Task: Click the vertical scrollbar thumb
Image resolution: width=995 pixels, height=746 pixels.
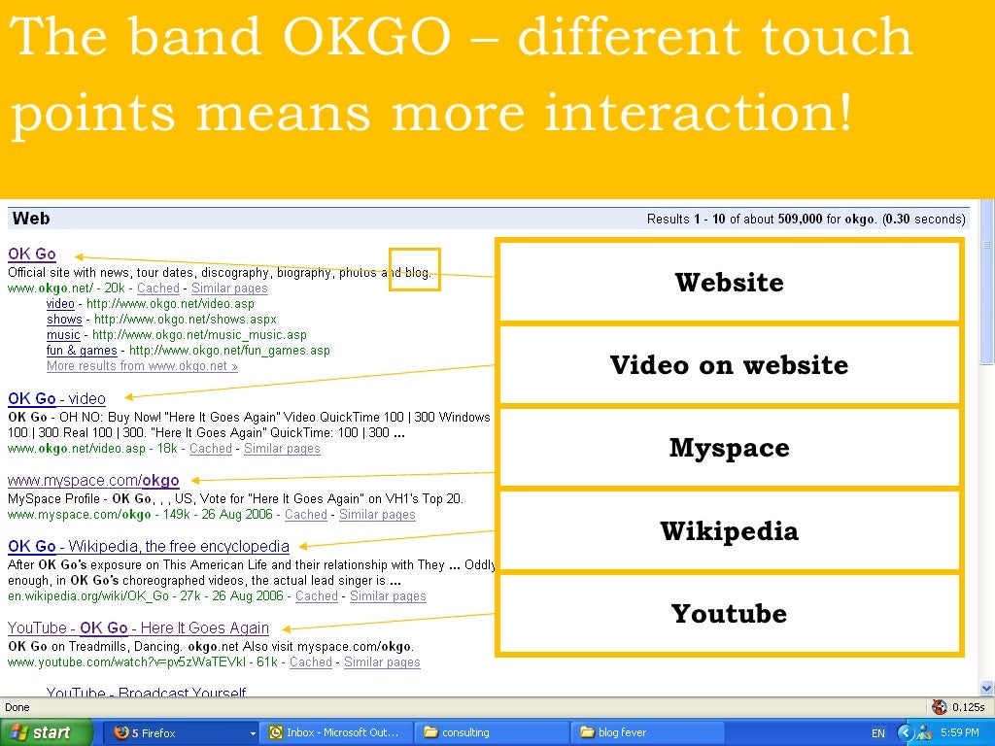Action: (987, 283)
